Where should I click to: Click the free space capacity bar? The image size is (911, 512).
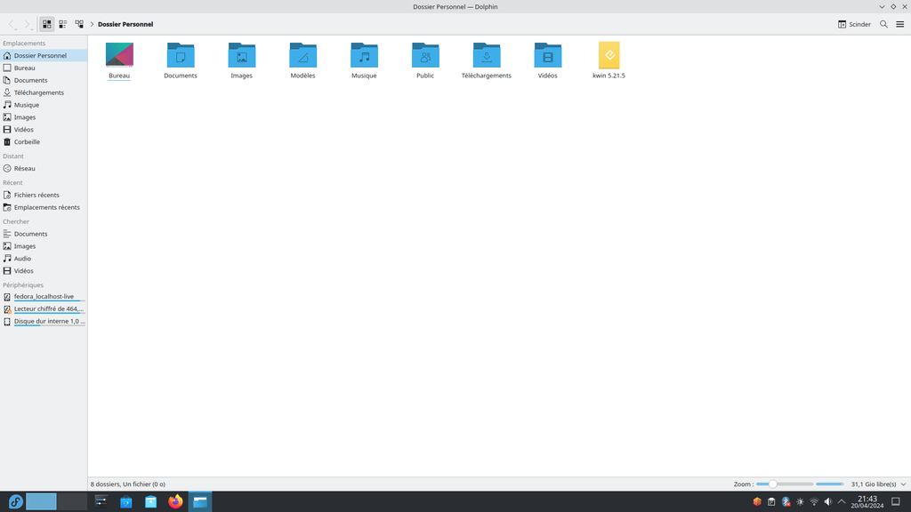pyautogui.click(x=830, y=484)
